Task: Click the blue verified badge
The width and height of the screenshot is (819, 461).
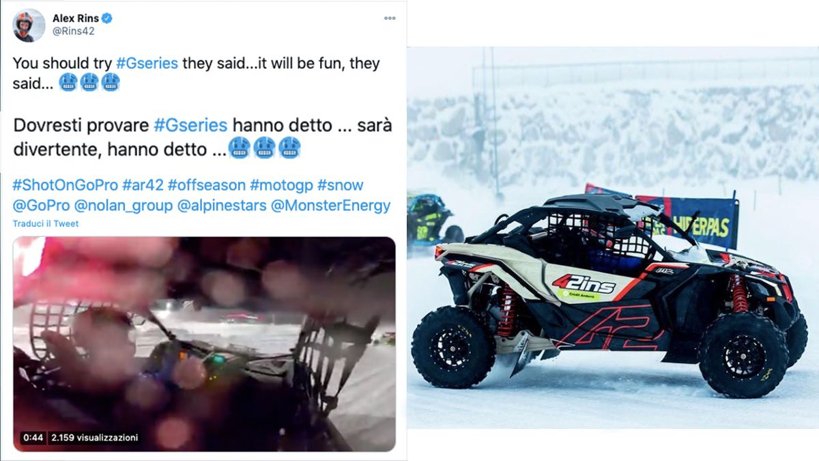Action: (x=107, y=18)
